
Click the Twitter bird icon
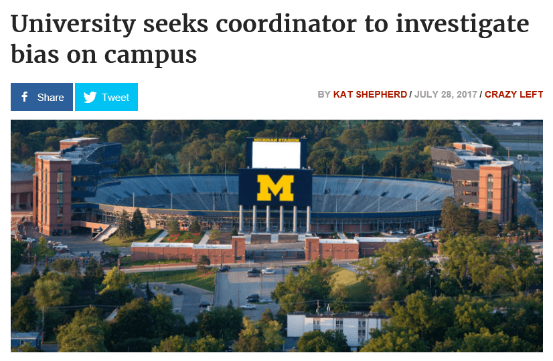89,97
